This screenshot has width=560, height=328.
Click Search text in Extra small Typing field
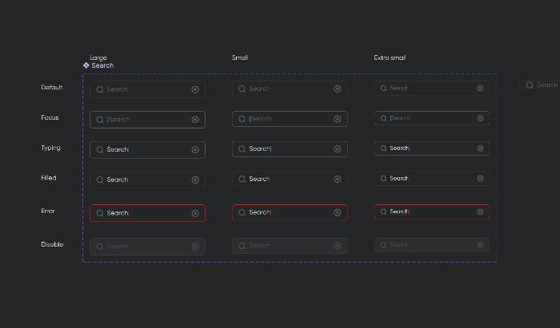(x=399, y=148)
